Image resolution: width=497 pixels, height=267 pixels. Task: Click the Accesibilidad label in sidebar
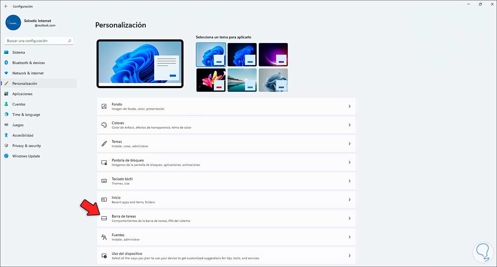click(23, 135)
